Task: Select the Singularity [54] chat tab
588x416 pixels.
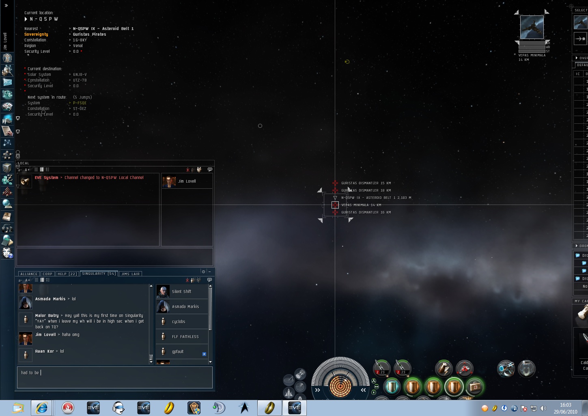Action: click(99, 274)
